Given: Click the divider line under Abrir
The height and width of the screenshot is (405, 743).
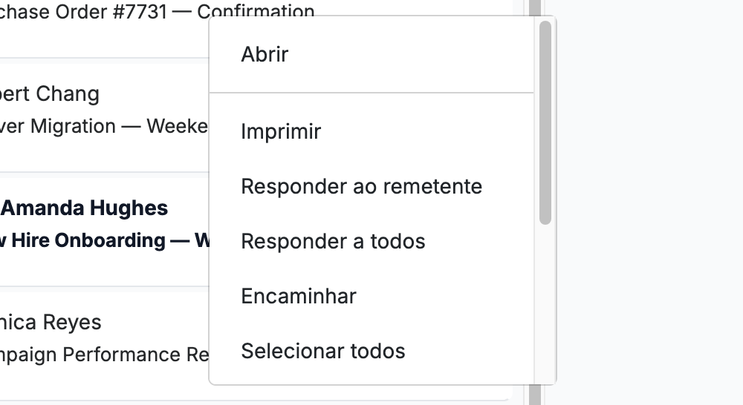Looking at the screenshot, I should [371, 93].
